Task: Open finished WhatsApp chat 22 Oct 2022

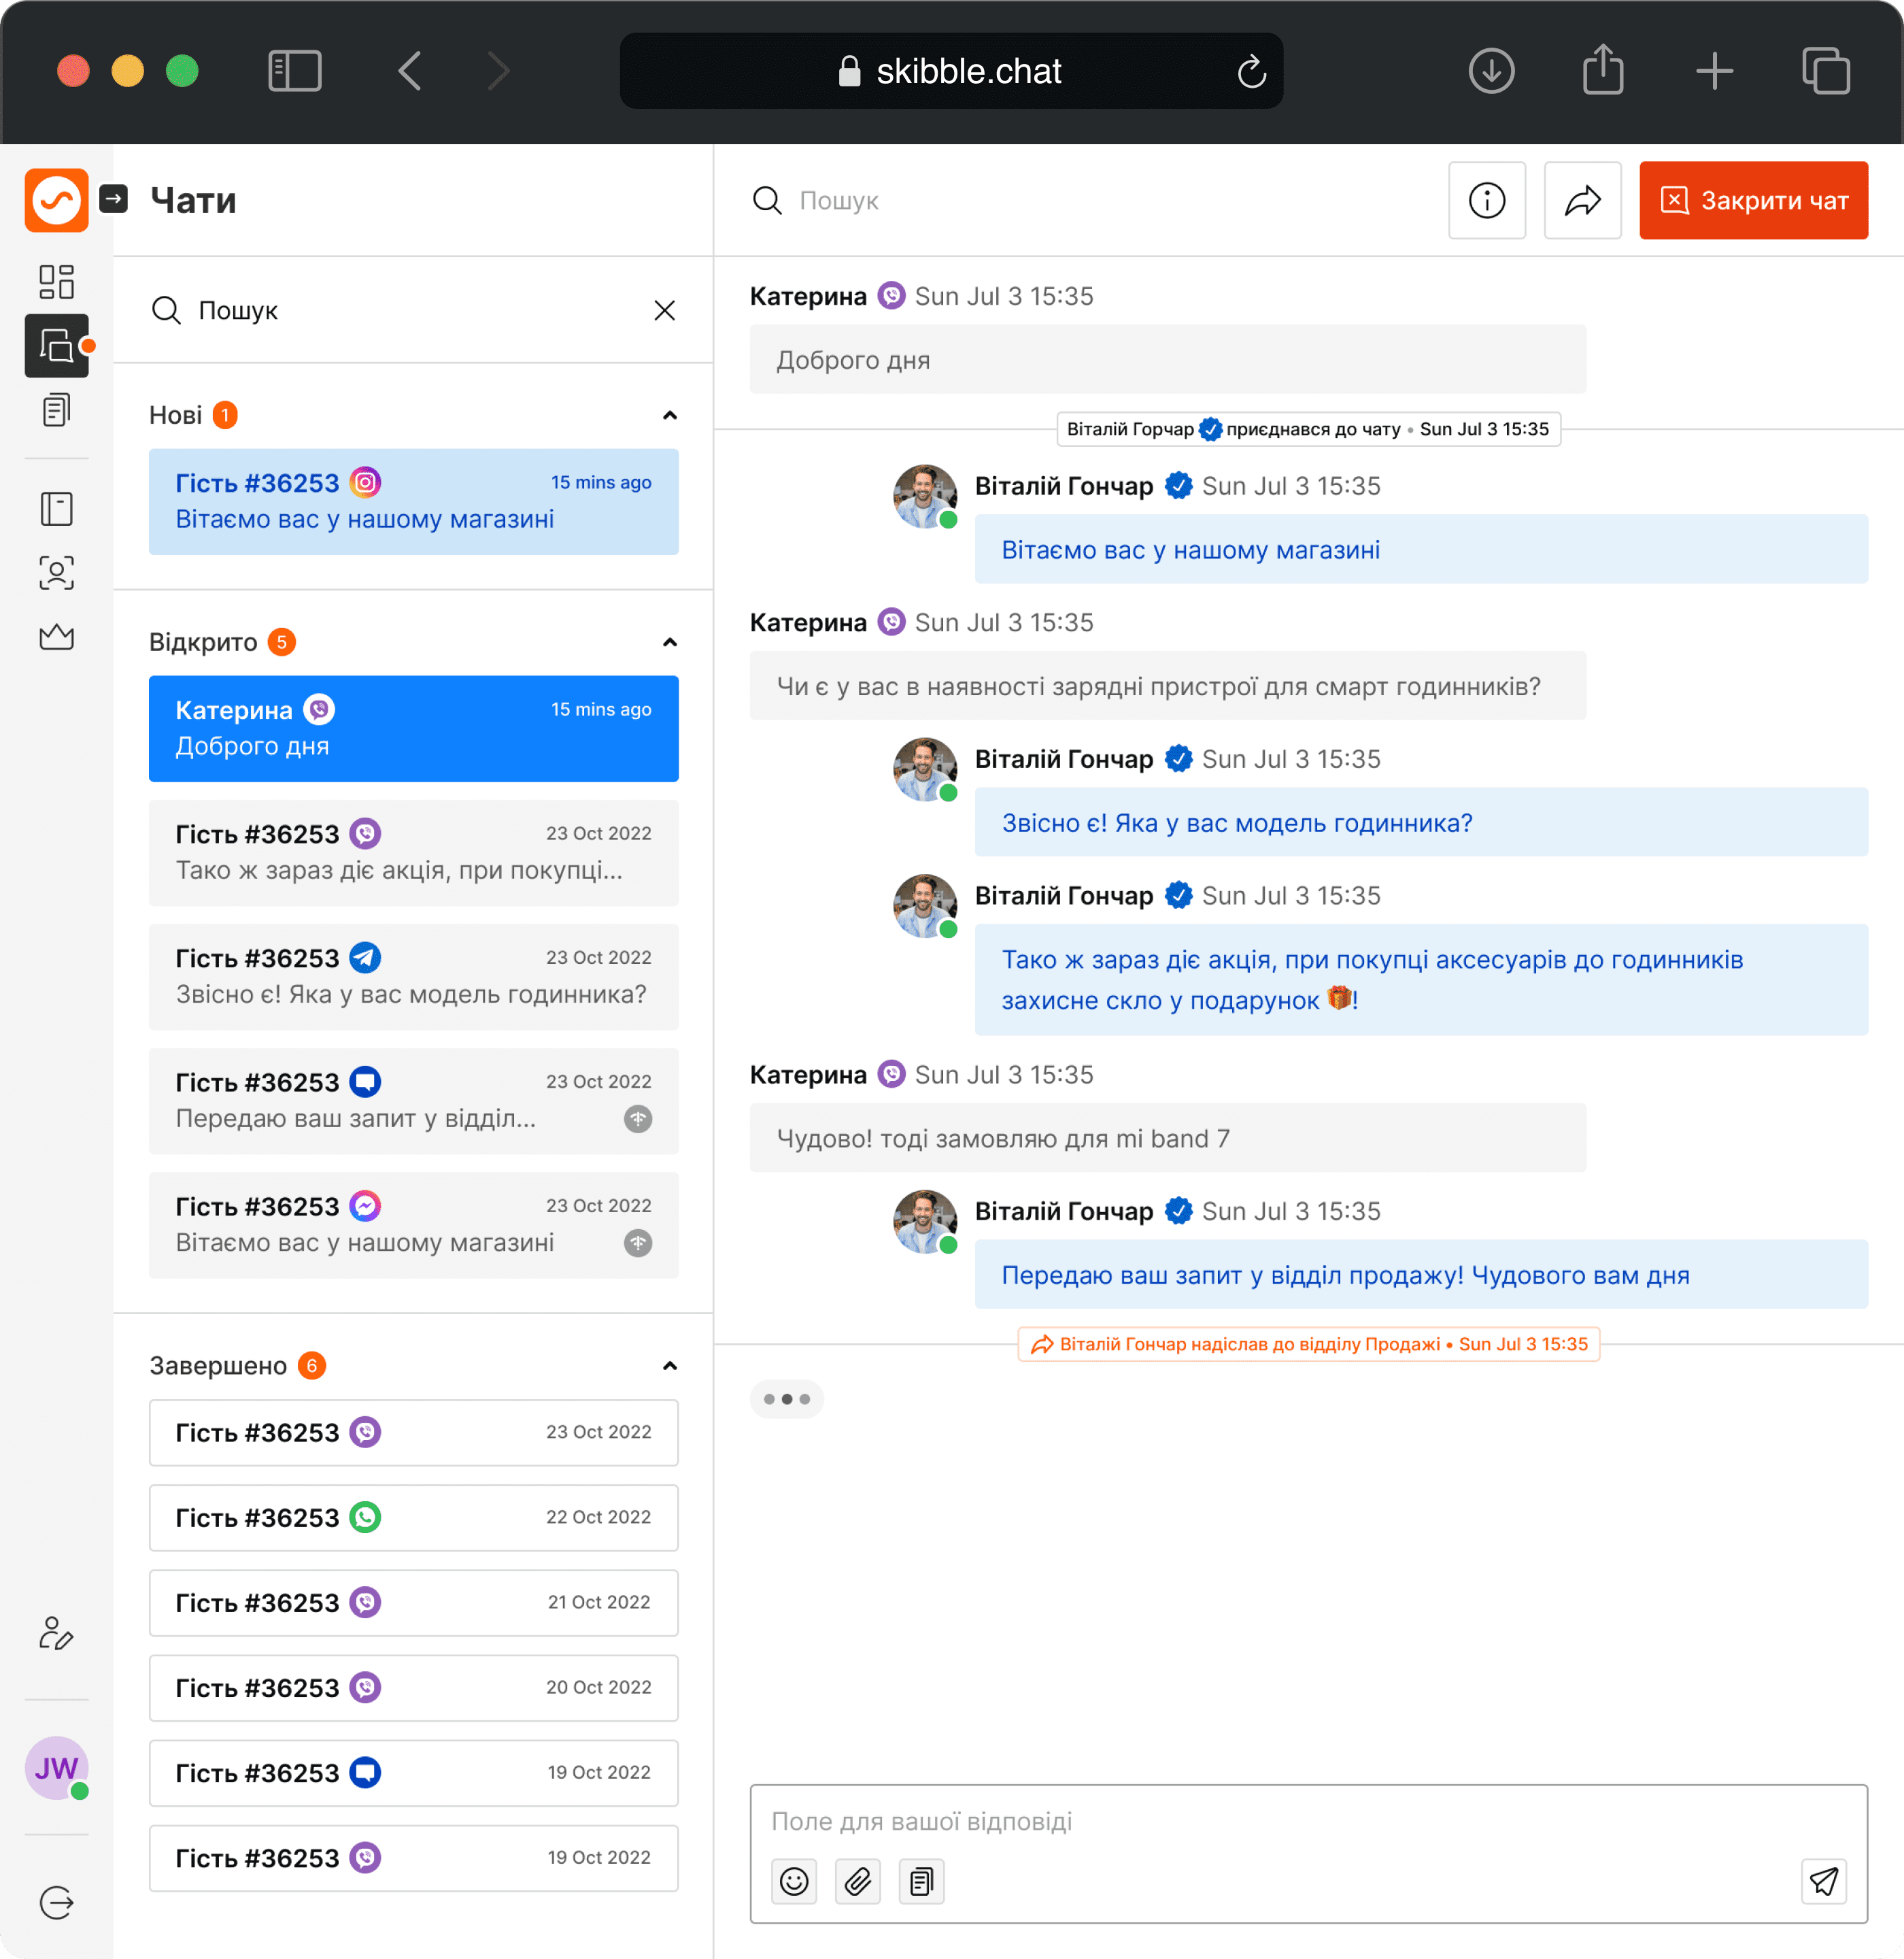Action: pyautogui.click(x=413, y=1518)
